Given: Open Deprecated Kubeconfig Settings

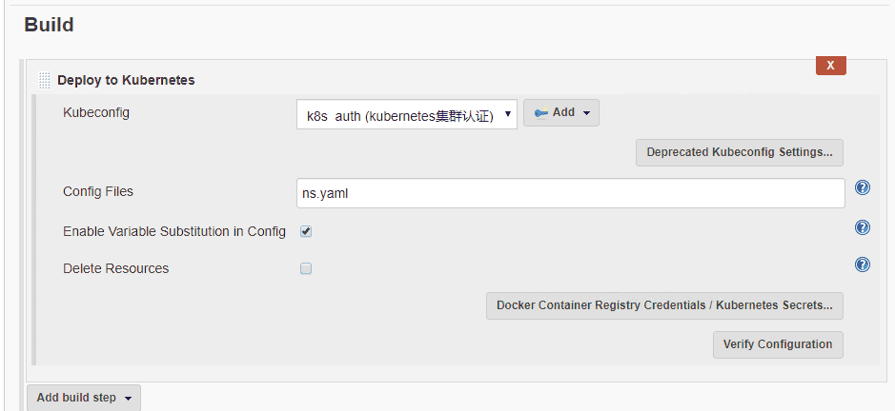Looking at the screenshot, I should (x=739, y=152).
